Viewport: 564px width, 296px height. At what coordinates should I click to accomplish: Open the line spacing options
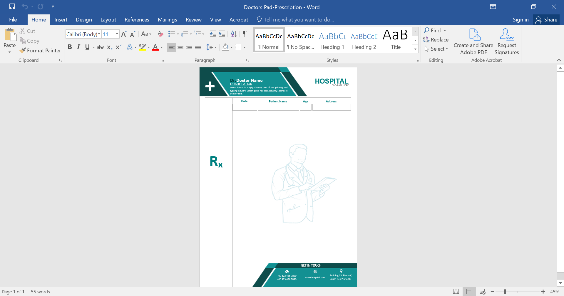pyautogui.click(x=211, y=47)
